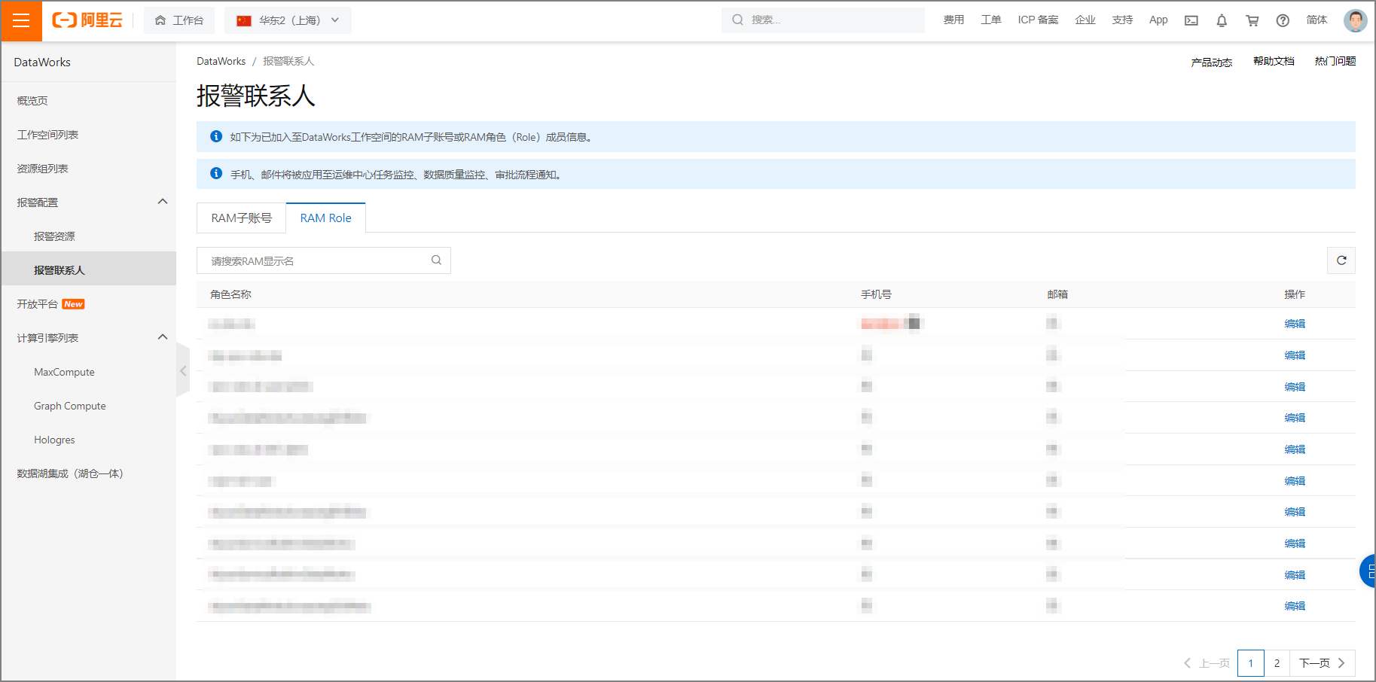Click 编辑 in the sixth table row
Viewport: 1376px width, 682px height.
coord(1295,481)
